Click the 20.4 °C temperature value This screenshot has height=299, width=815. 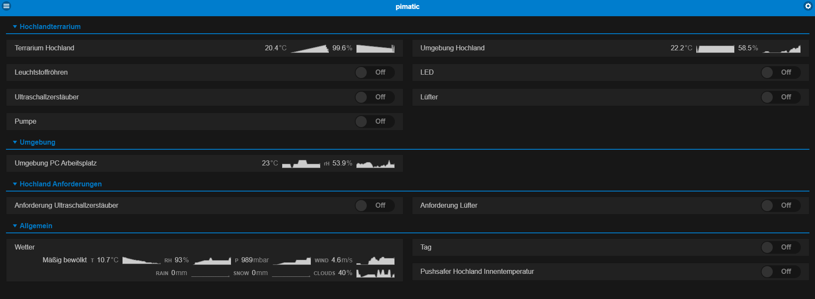pyautogui.click(x=275, y=48)
